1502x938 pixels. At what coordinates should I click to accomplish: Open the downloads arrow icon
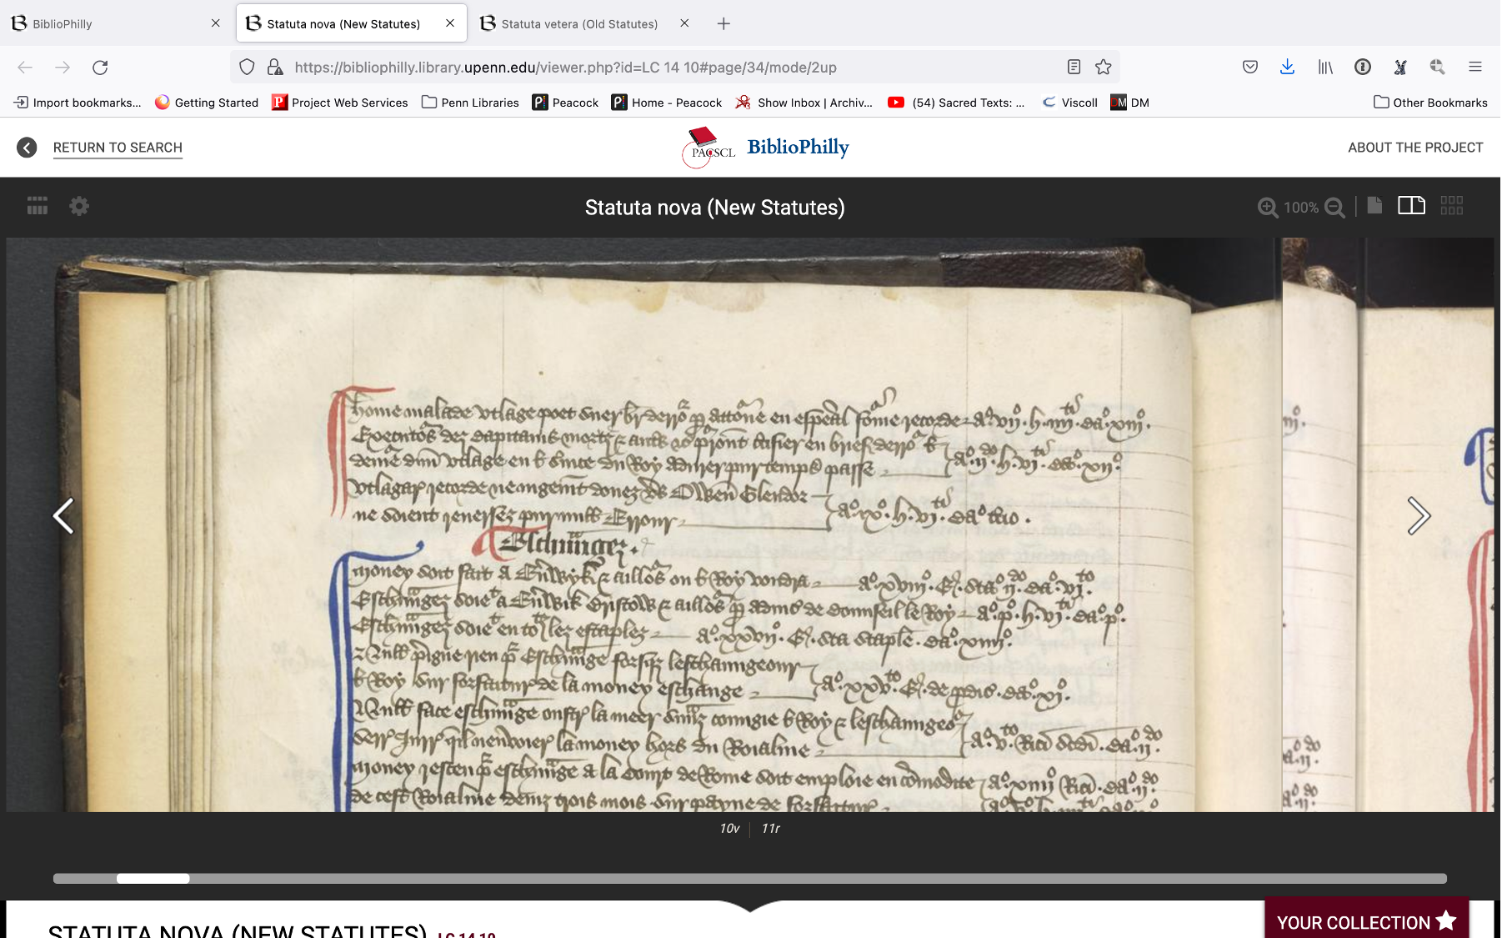pyautogui.click(x=1287, y=68)
